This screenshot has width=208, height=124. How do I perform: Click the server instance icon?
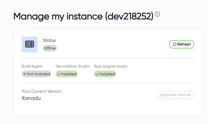29,44
